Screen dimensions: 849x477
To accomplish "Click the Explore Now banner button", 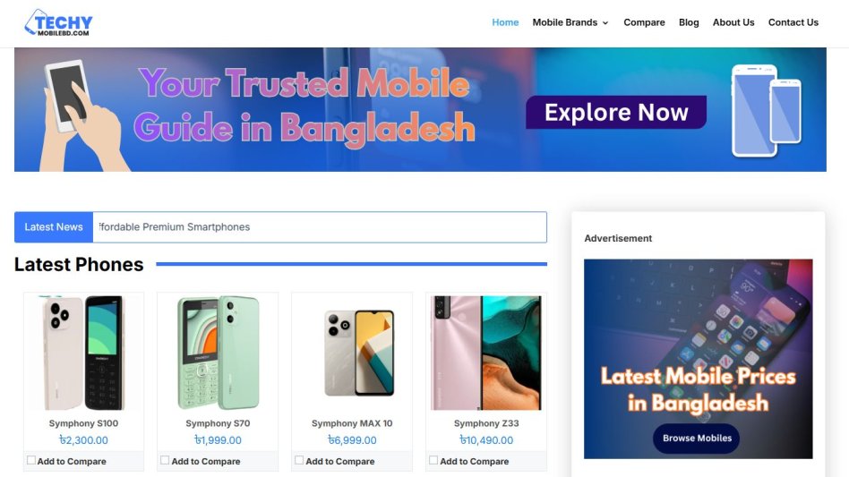I will (616, 113).
